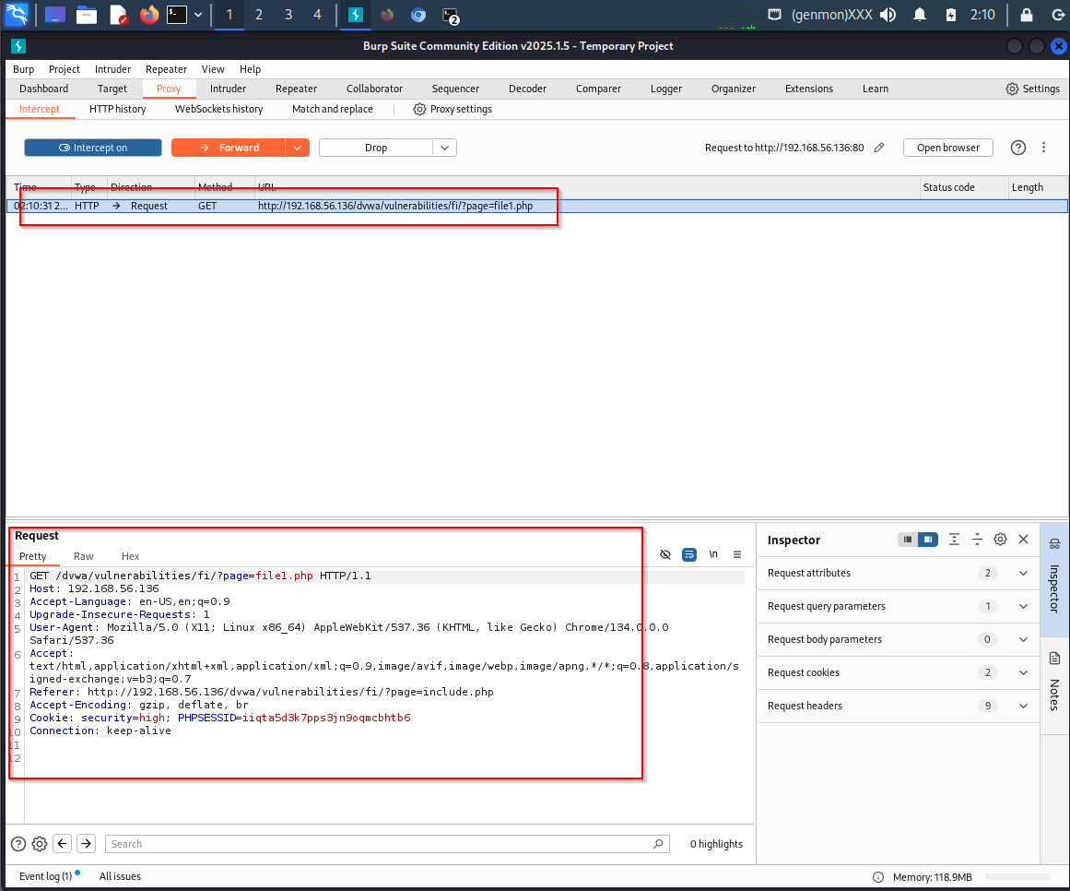Open All issues in status bar

pos(120,876)
